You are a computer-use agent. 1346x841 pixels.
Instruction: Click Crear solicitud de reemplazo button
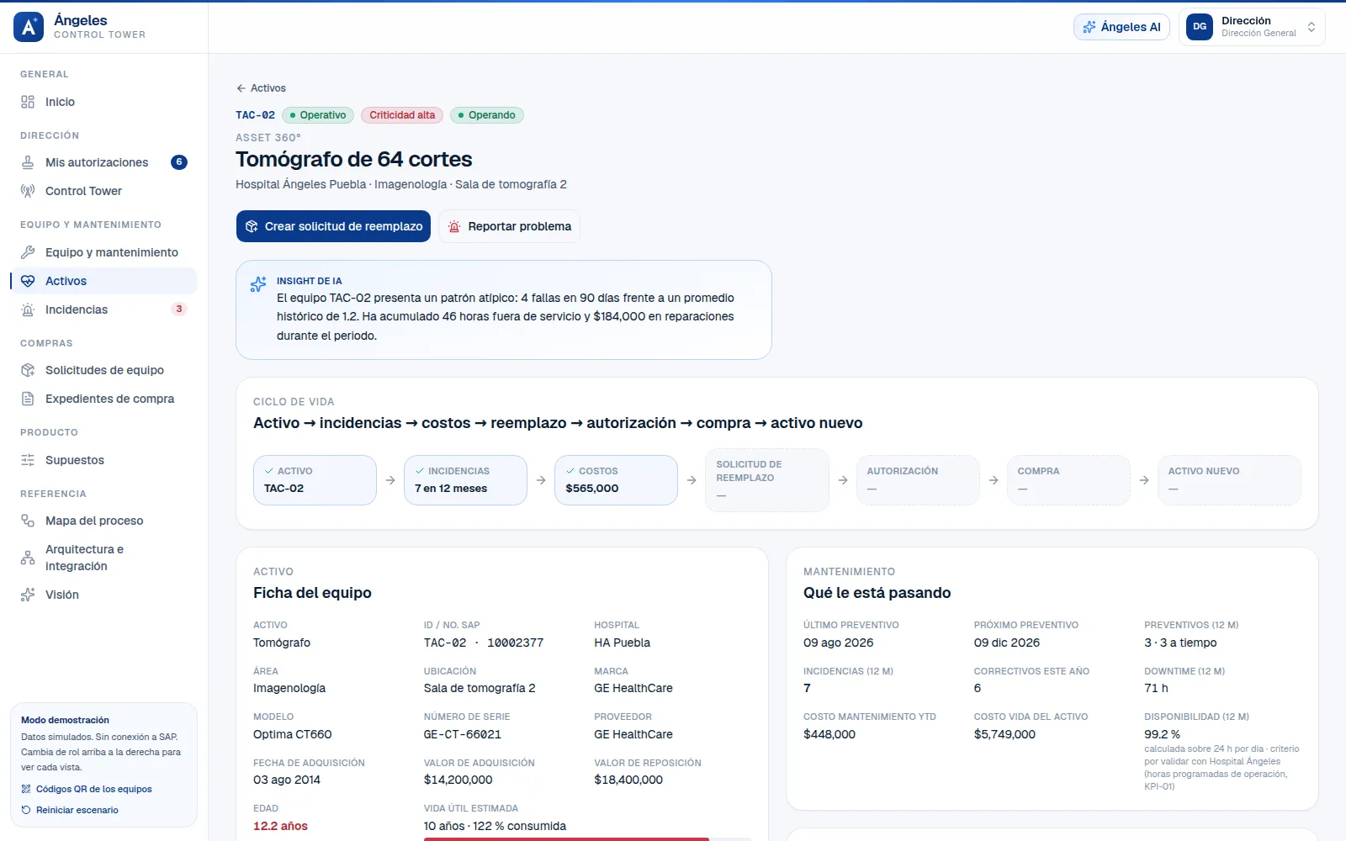(x=333, y=226)
